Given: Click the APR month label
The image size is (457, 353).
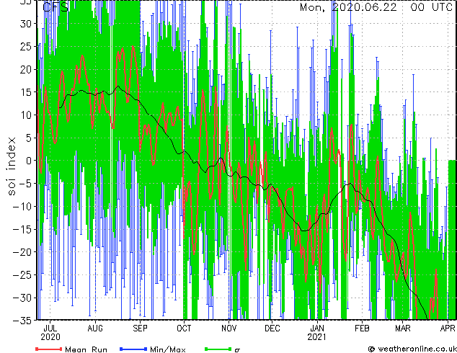Looking at the screenshot, I should click(x=448, y=329).
